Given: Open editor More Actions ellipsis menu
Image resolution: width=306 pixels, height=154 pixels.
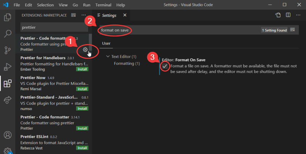Looking at the screenshot, I should click(298, 15).
